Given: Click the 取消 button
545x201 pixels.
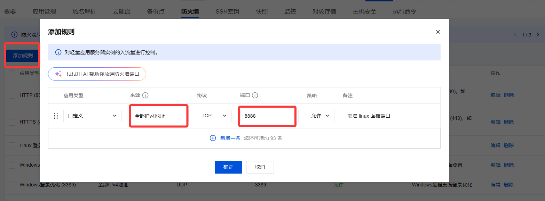Looking at the screenshot, I should click(x=260, y=167).
